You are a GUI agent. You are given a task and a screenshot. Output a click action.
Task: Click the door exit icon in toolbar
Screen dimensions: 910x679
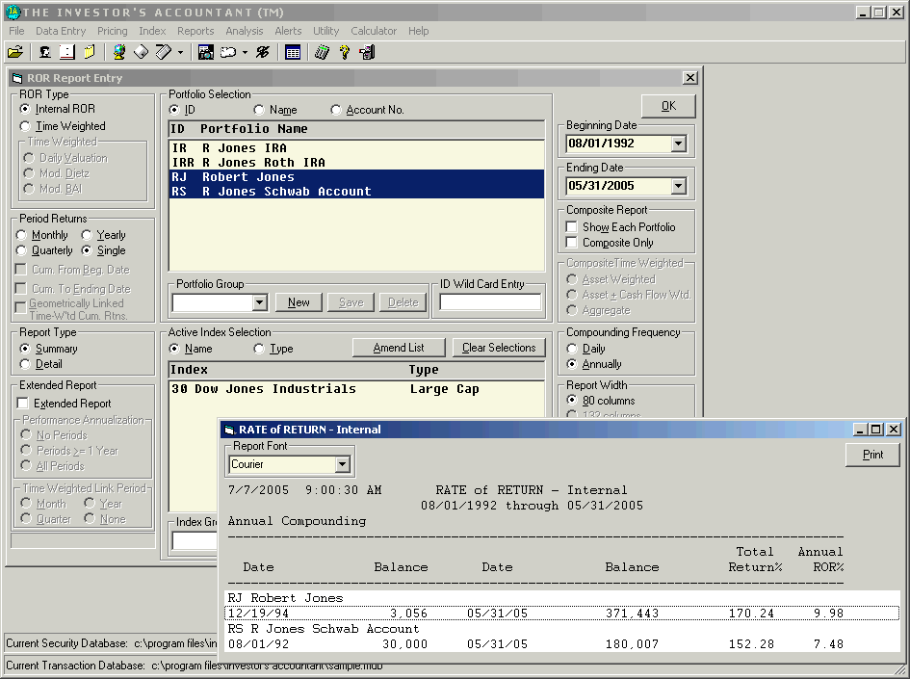(x=367, y=52)
